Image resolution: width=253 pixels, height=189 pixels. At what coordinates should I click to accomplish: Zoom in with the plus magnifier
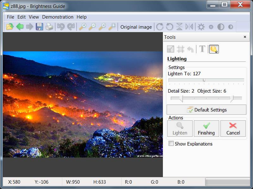point(83,27)
